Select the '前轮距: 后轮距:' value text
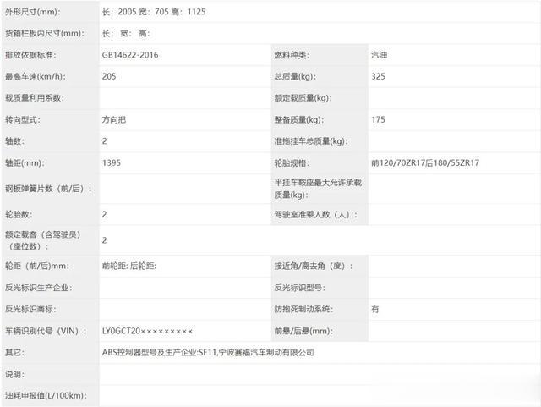The height and width of the screenshot is (407, 541). point(129,266)
